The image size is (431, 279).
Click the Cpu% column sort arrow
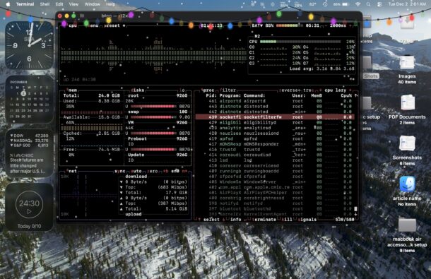click(356, 95)
